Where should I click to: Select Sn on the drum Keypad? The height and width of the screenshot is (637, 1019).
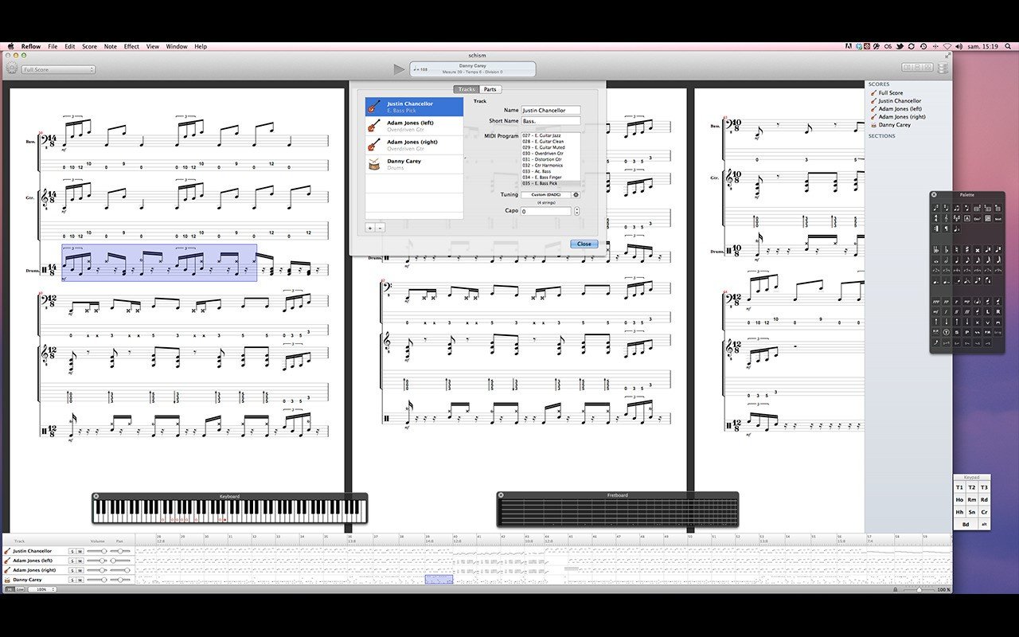(x=972, y=512)
